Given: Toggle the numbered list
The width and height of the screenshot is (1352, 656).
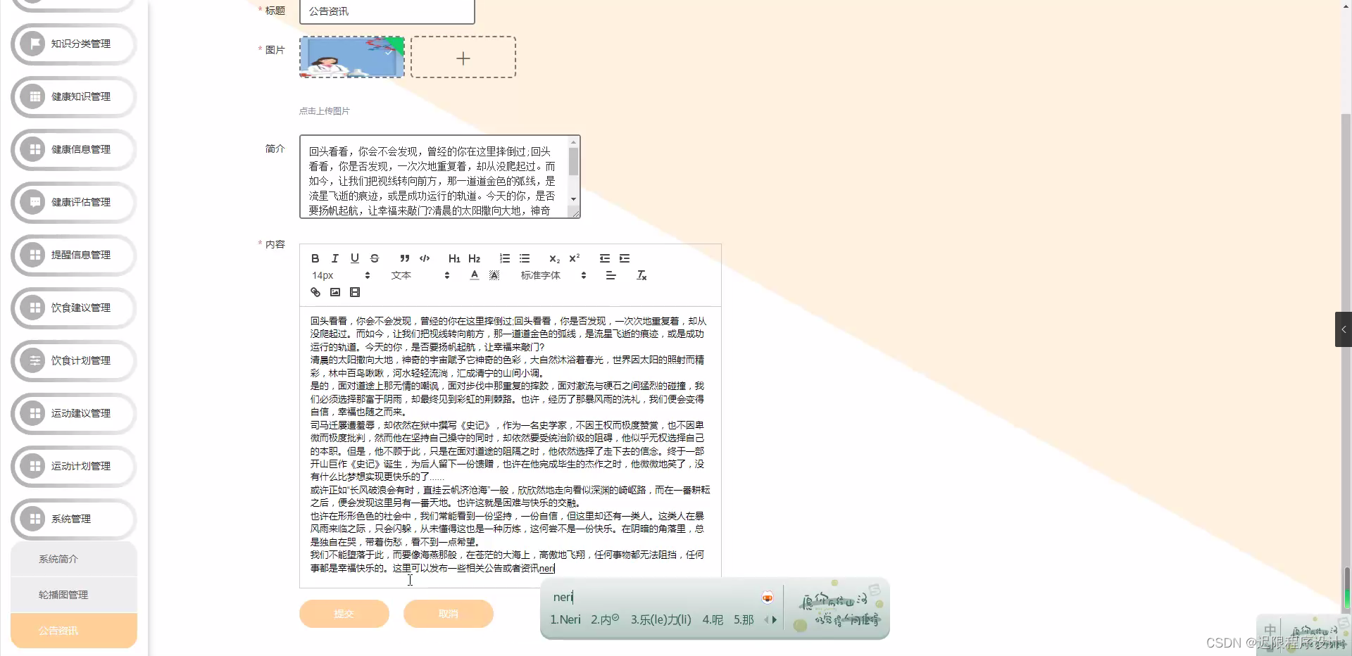Looking at the screenshot, I should pos(503,258).
